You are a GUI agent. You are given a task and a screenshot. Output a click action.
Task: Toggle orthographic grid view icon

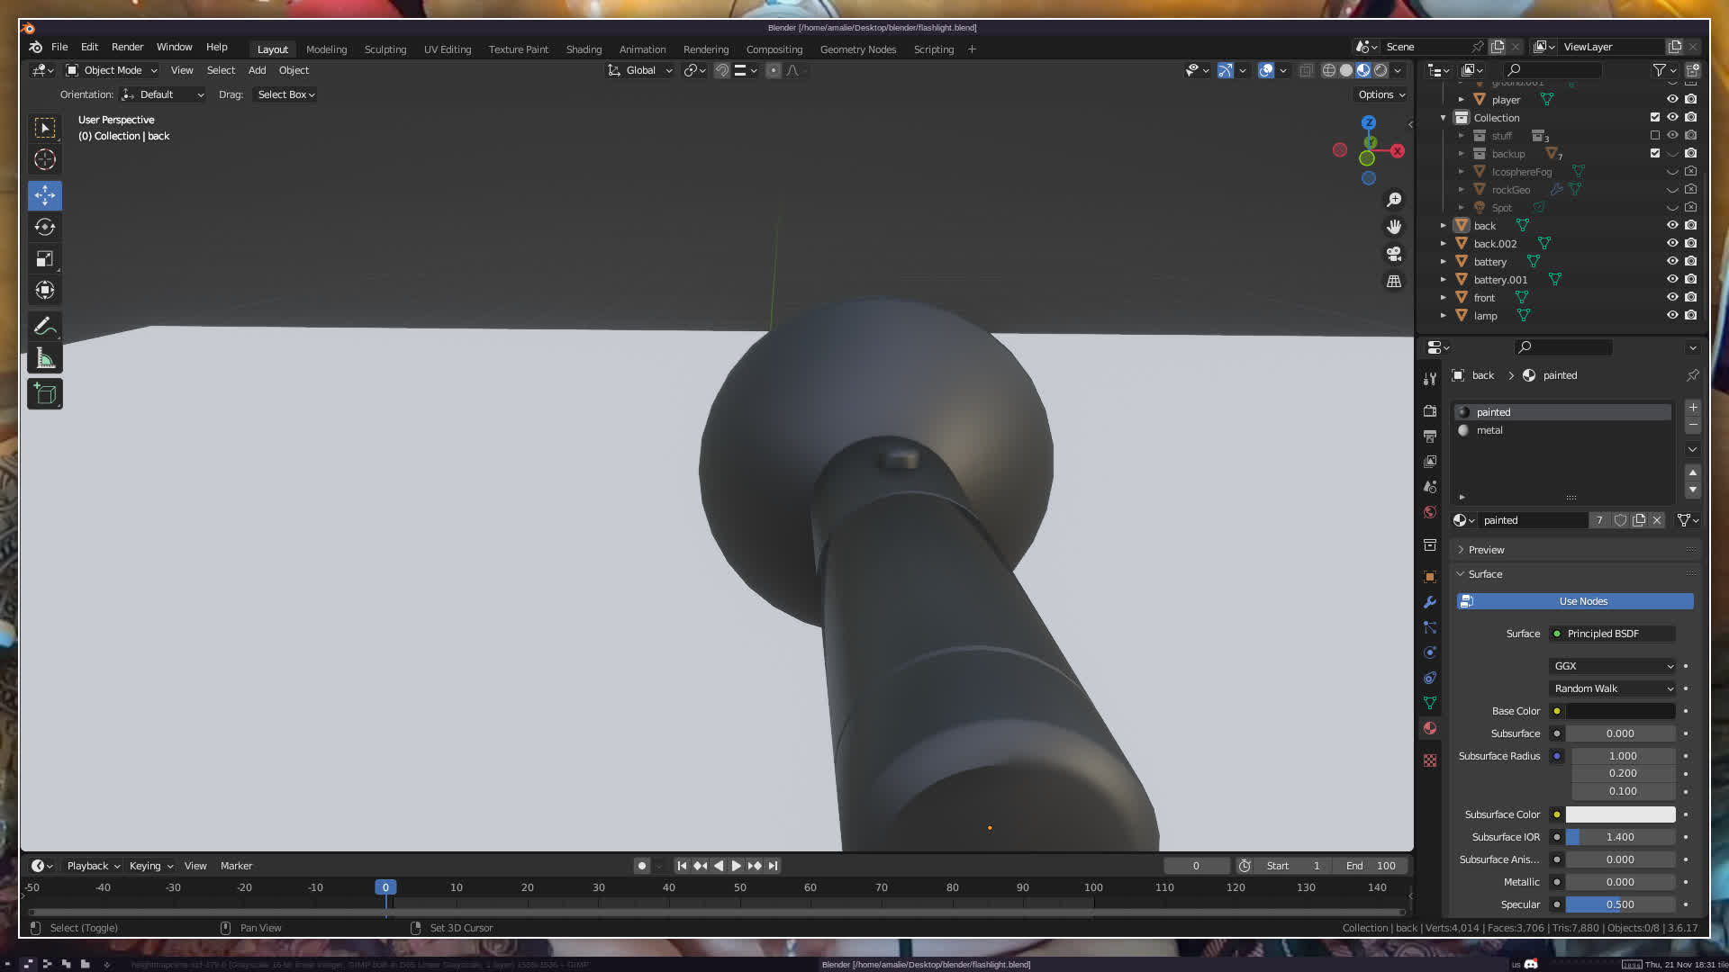click(1394, 282)
